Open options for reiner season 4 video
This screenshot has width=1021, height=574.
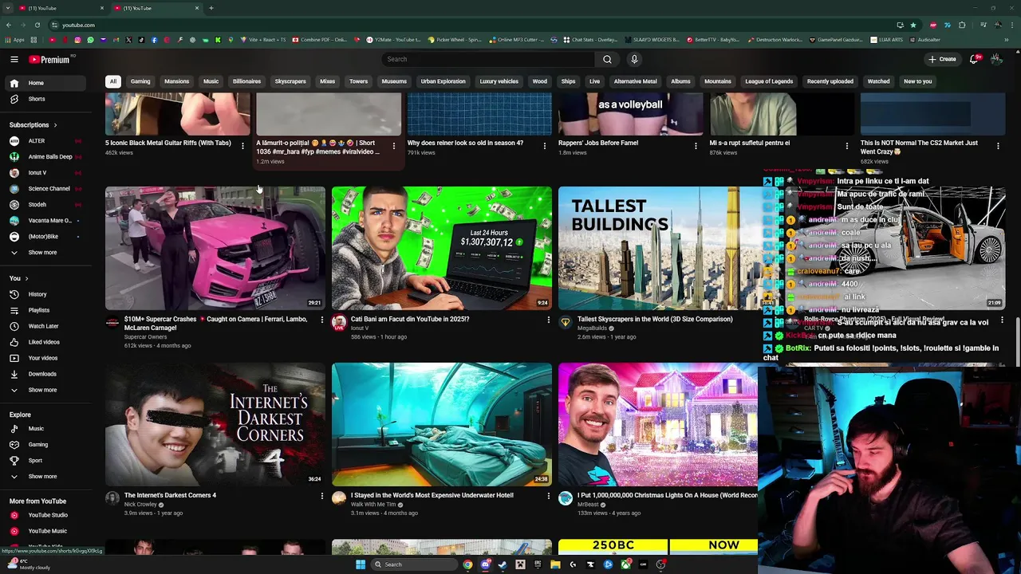tap(545, 146)
